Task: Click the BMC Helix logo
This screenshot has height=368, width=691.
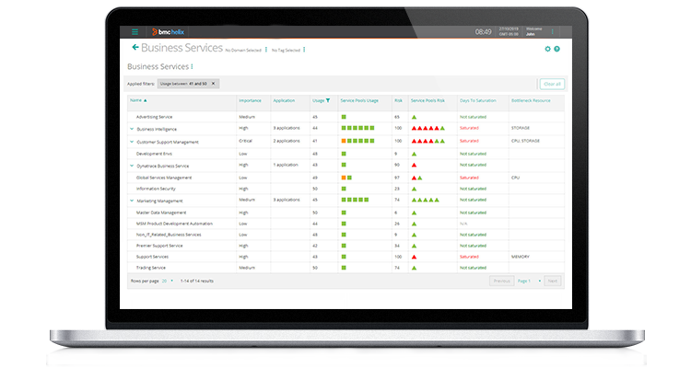Action: (169, 31)
